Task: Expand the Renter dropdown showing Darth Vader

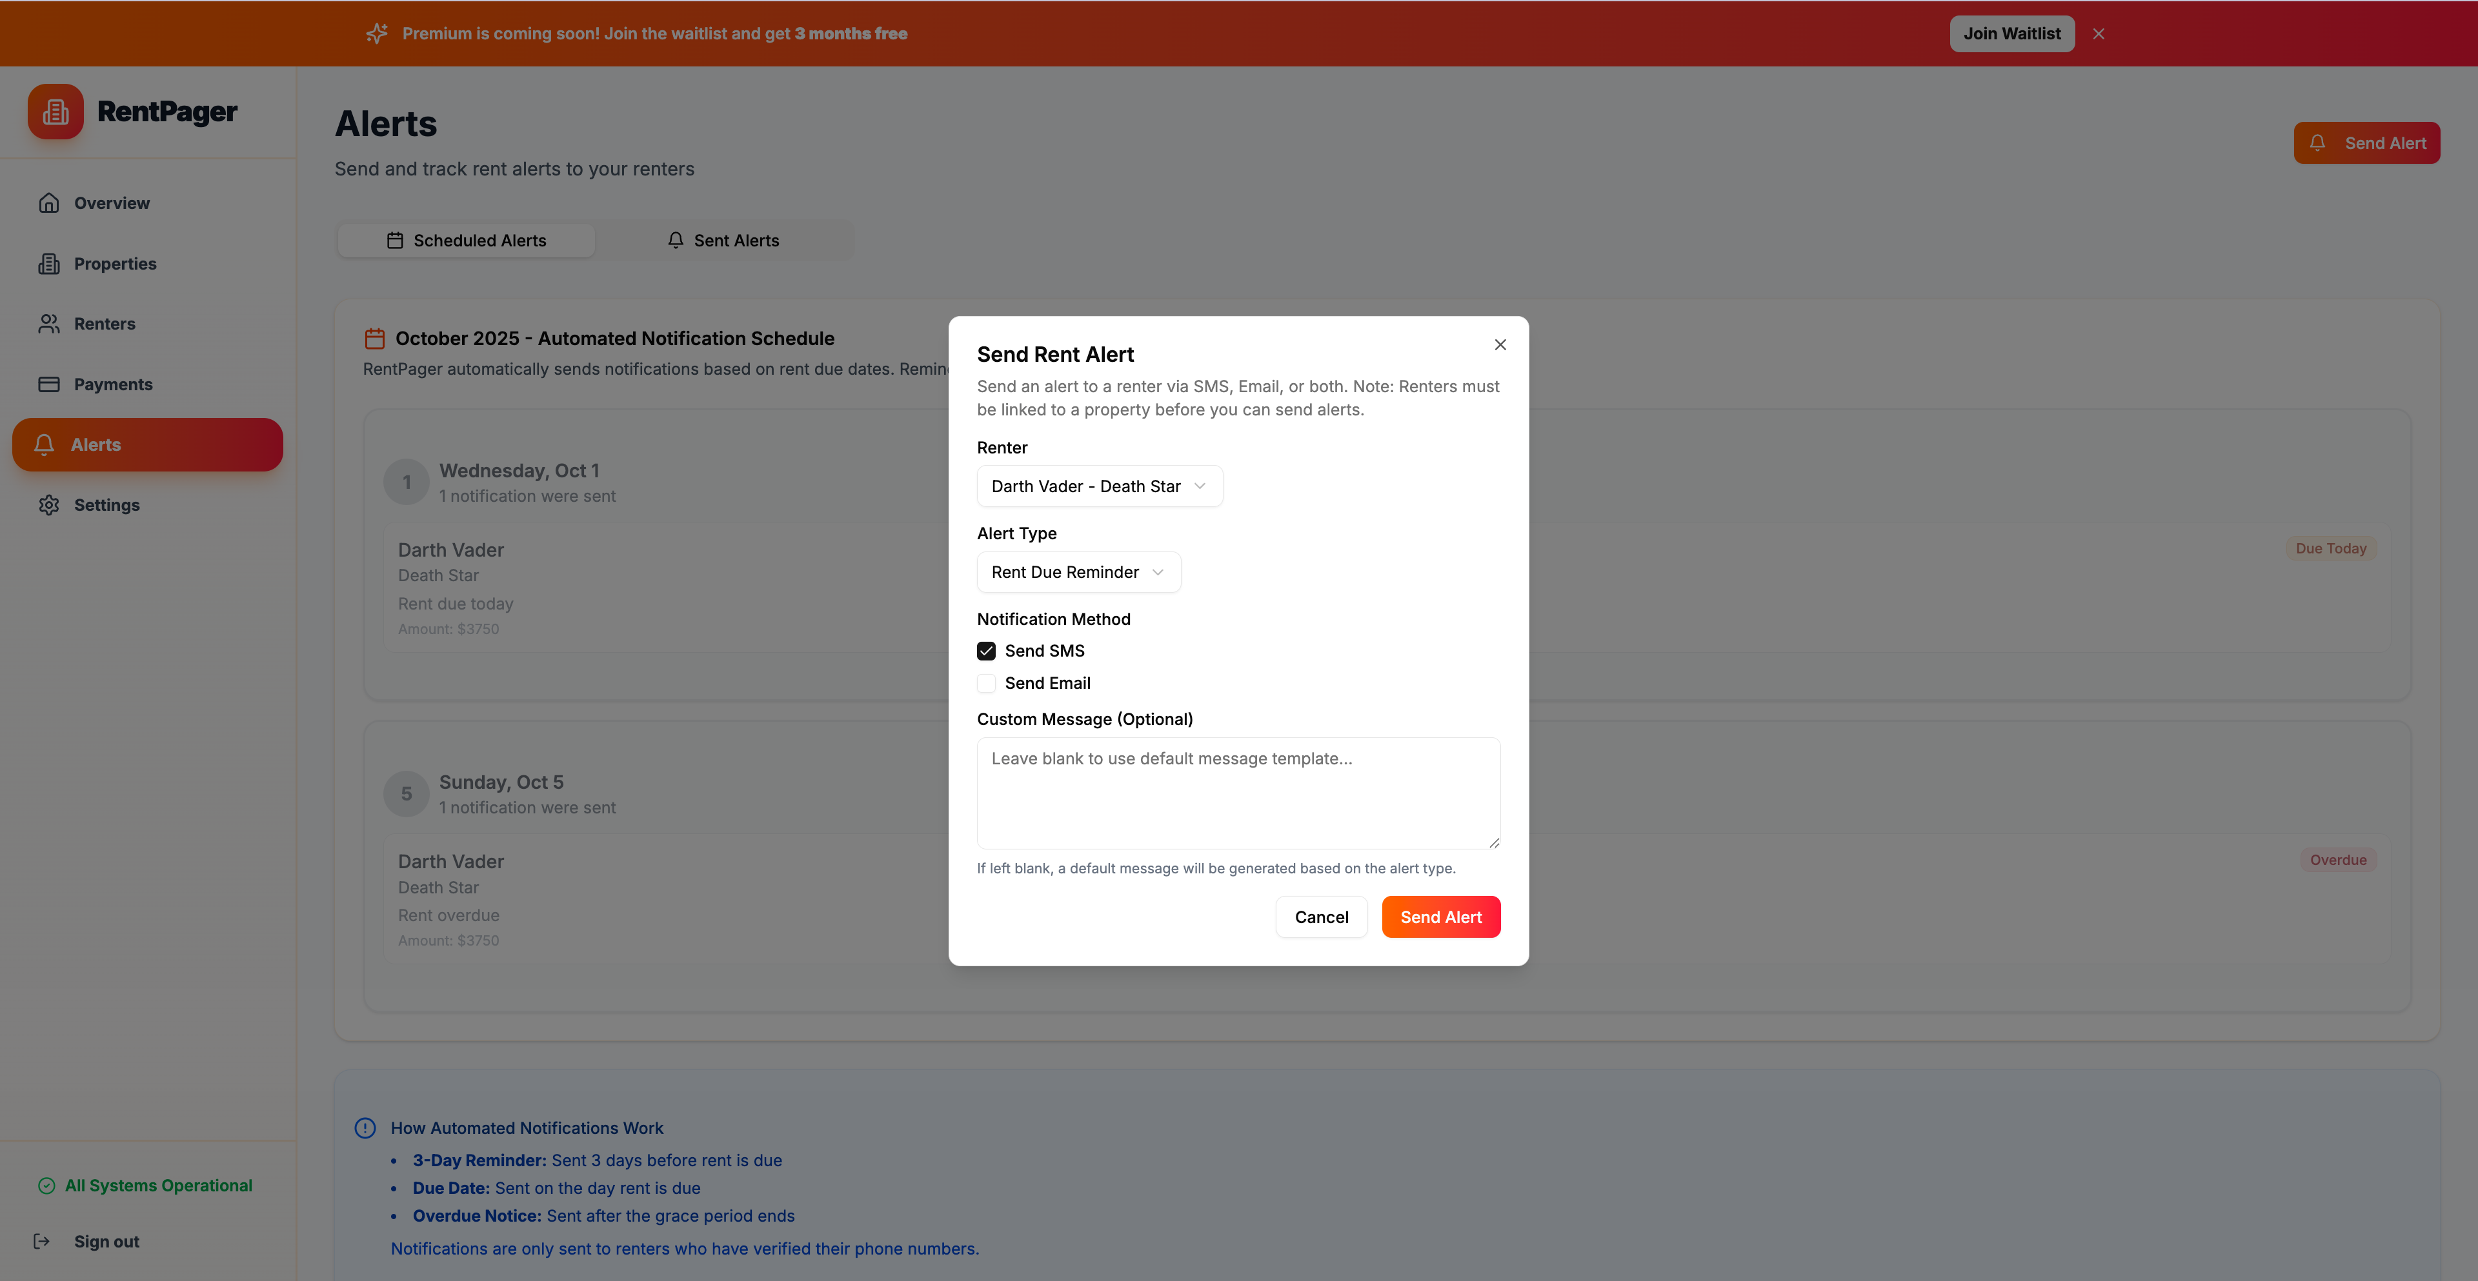Action: tap(1098, 486)
